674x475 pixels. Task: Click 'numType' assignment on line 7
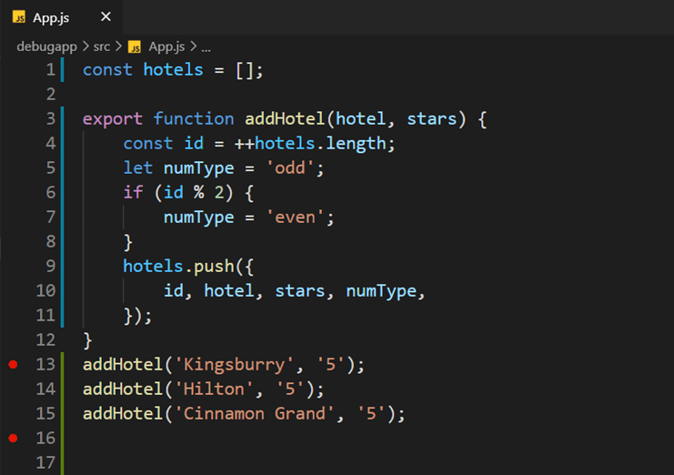point(198,217)
